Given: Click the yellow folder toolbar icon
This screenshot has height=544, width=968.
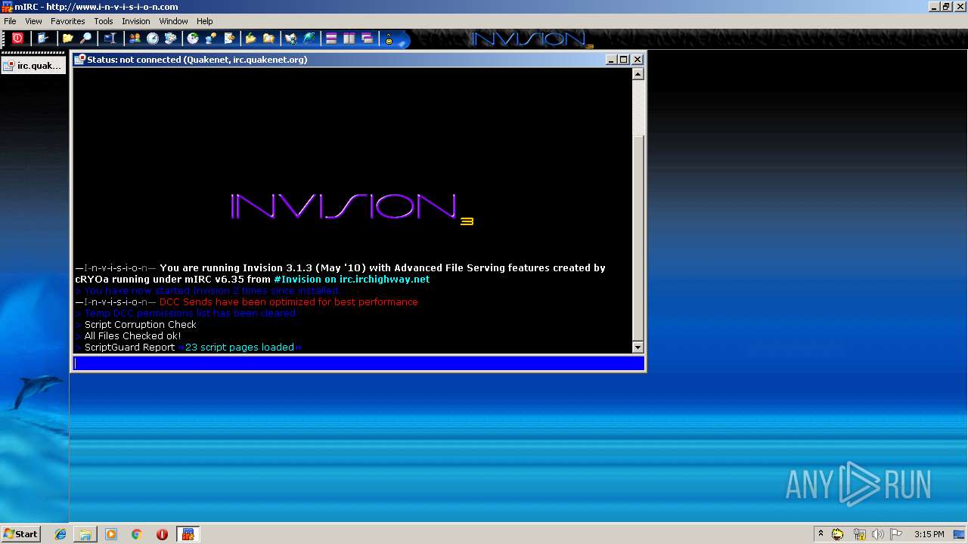Looking at the screenshot, I should pyautogui.click(x=68, y=39).
